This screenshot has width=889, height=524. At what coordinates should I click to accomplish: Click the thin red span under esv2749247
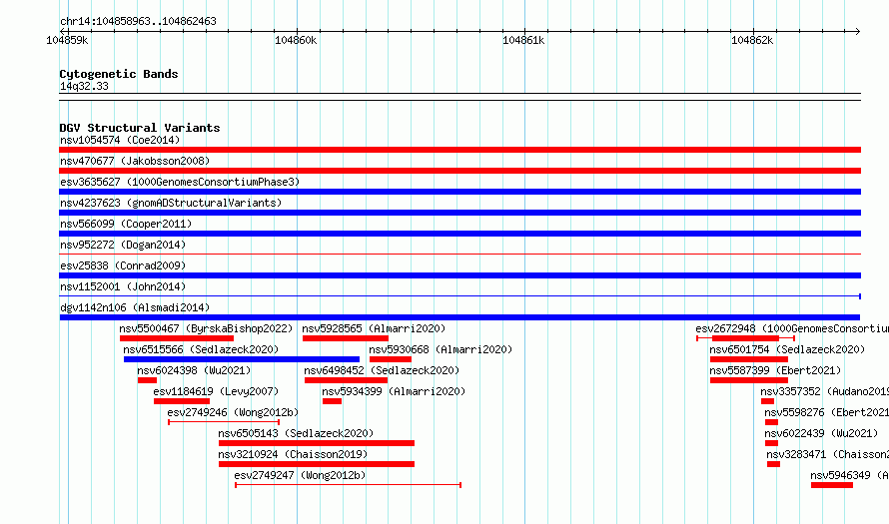pyautogui.click(x=349, y=485)
